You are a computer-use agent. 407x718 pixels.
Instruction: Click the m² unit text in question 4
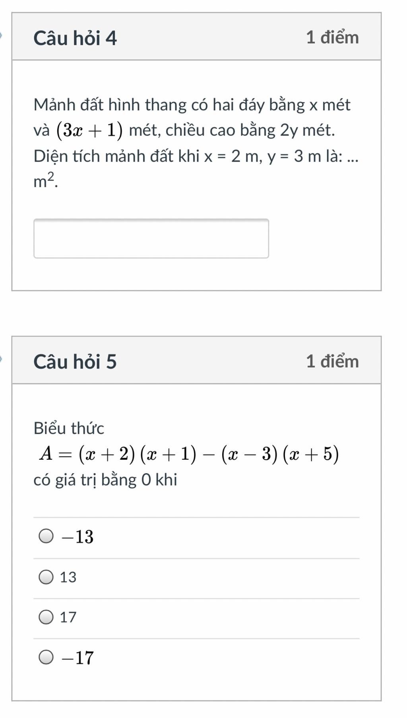45,181
